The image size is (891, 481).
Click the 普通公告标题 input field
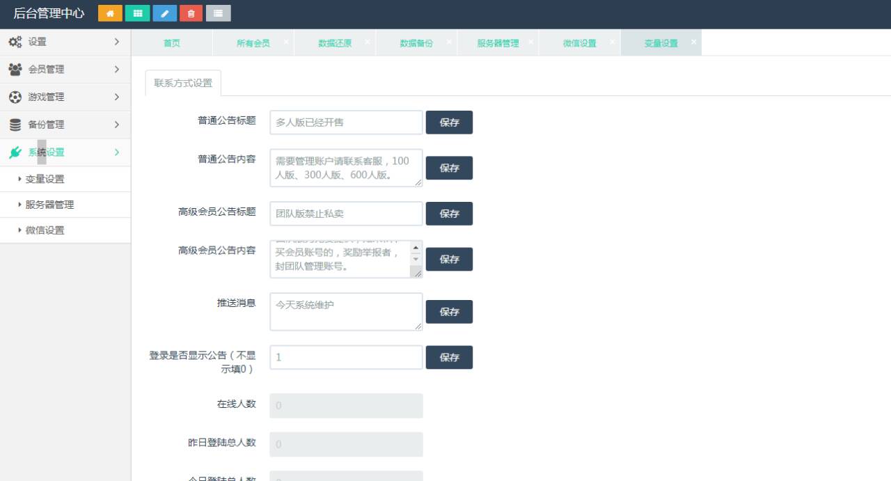click(346, 122)
